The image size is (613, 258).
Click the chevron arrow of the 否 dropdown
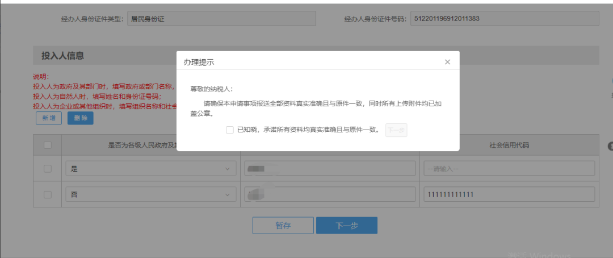point(228,195)
